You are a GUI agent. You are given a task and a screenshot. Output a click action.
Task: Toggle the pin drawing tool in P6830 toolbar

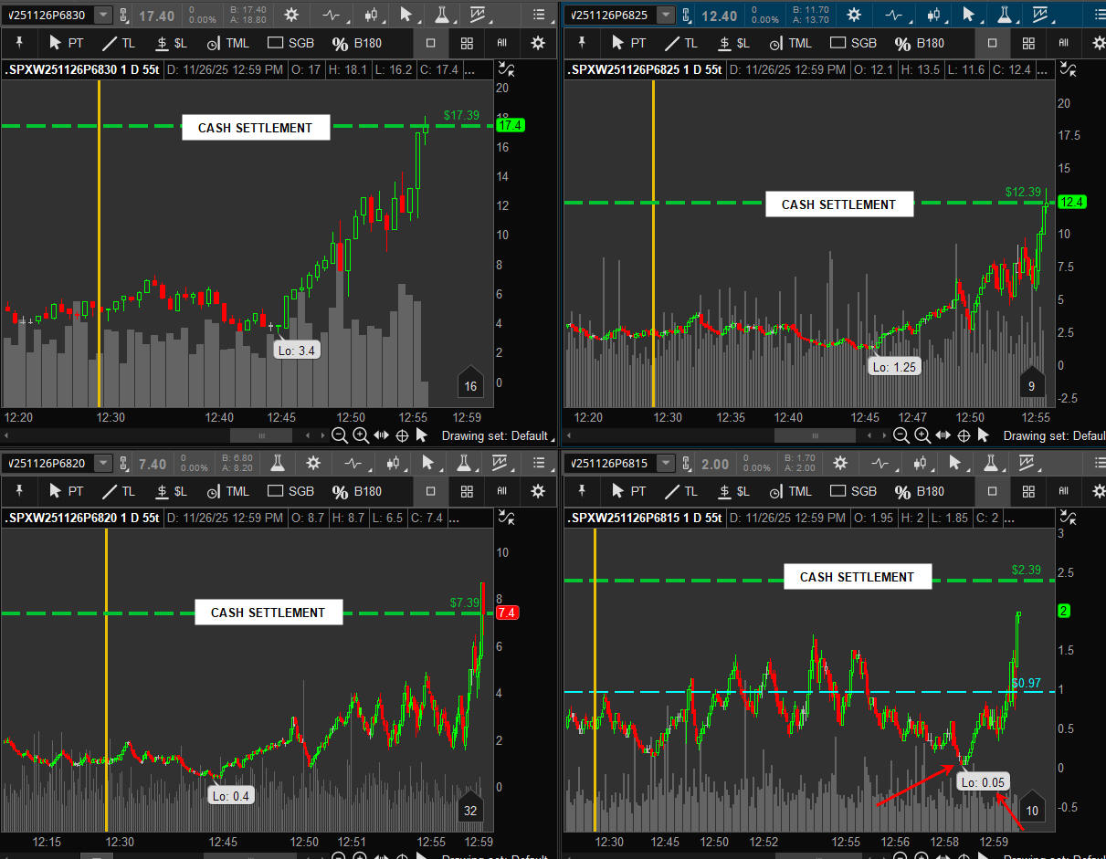pos(19,43)
